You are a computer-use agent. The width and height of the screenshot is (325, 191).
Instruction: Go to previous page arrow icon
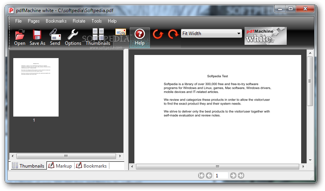click(209, 175)
